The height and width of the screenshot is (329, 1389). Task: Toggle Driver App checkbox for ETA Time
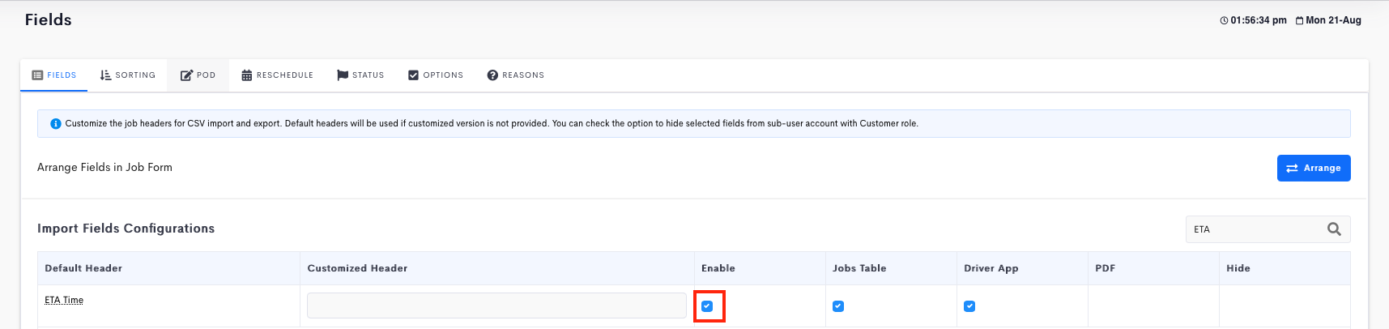pos(969,306)
